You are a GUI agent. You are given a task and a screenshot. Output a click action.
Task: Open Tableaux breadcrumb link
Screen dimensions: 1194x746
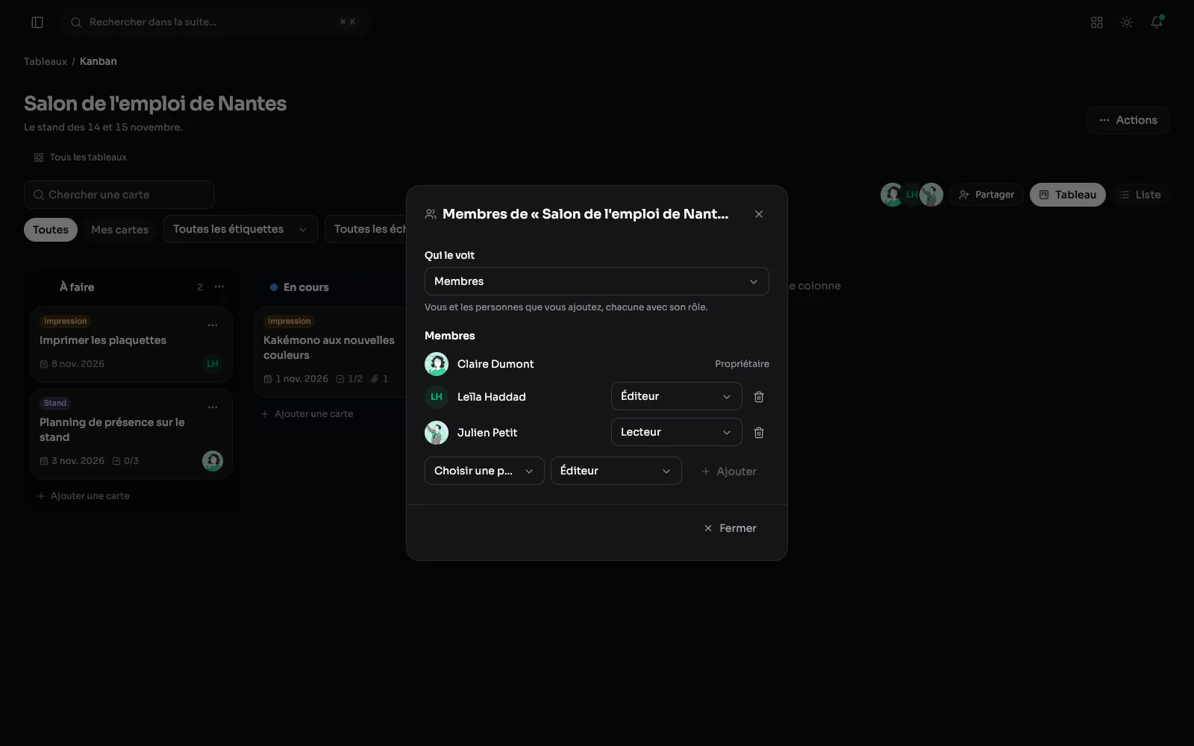[46, 61]
